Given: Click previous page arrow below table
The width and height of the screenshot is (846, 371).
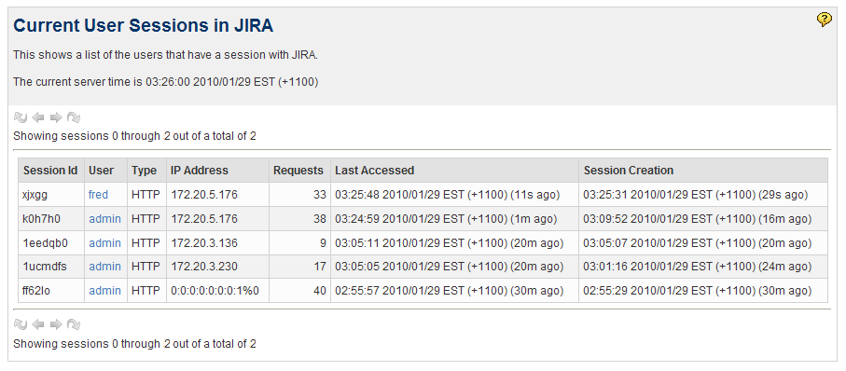Looking at the screenshot, I should 37,324.
